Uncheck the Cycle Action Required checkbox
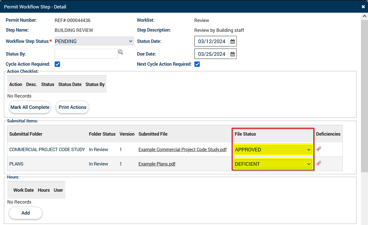 [57, 64]
